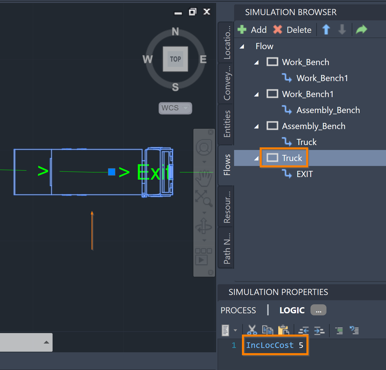Viewport: 386px width, 370px height.
Task: Collapse the Flow root node
Action: pyautogui.click(x=242, y=47)
